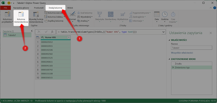Open Trygonometryczne dropdown
Image resolution: width=217 pixels, height=103 pixels.
(x=150, y=13)
